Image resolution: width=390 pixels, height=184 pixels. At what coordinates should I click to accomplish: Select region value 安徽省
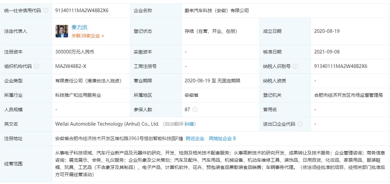[191, 95]
